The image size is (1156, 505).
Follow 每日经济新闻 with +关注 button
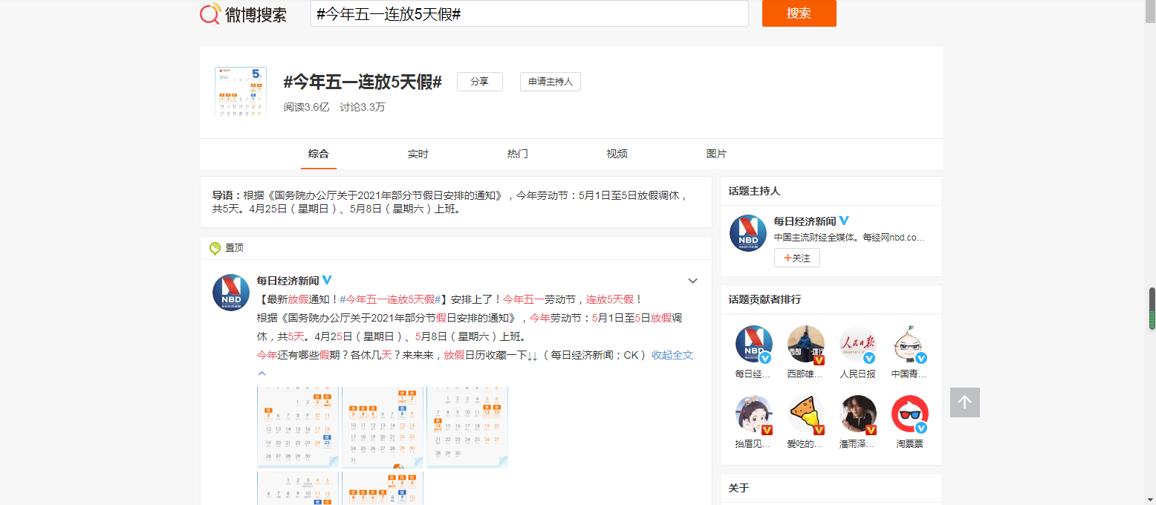click(x=796, y=258)
